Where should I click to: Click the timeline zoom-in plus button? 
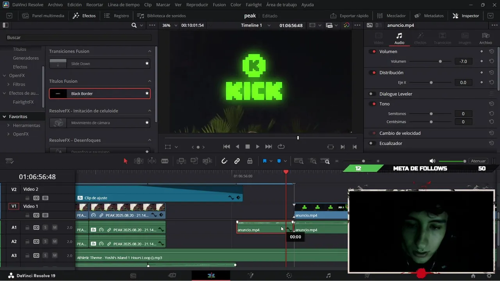point(378,161)
